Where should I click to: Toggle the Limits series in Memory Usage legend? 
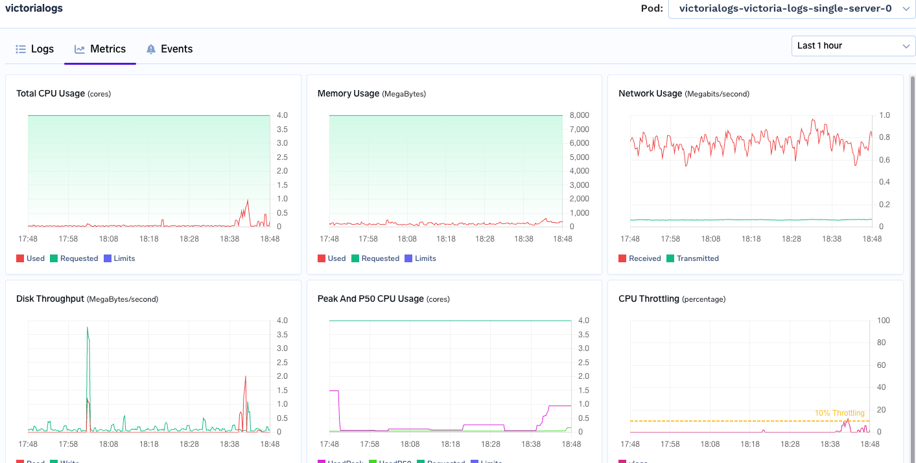(x=424, y=258)
